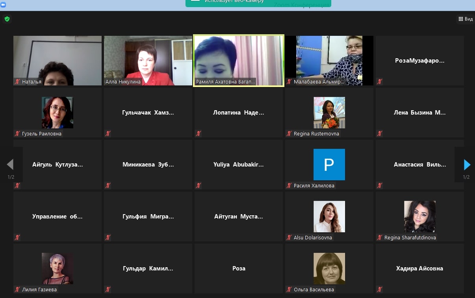Select the Малабаева Альмира video tile

tap(329, 61)
